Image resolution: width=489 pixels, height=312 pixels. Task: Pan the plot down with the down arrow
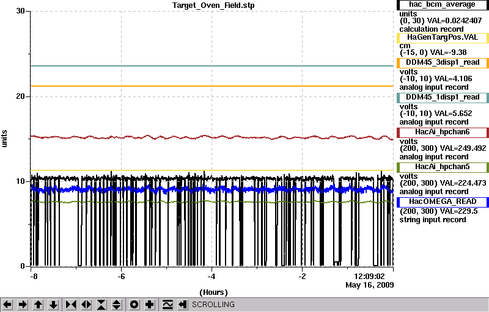point(53,304)
